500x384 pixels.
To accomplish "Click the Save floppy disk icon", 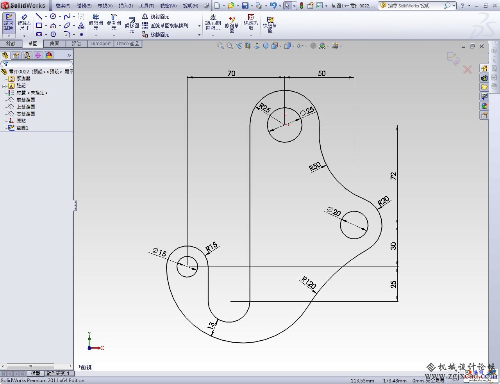I will (x=245, y=5).
